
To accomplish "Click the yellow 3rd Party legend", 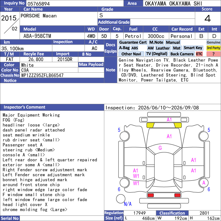I will pyautogui.click(x=213, y=48).
